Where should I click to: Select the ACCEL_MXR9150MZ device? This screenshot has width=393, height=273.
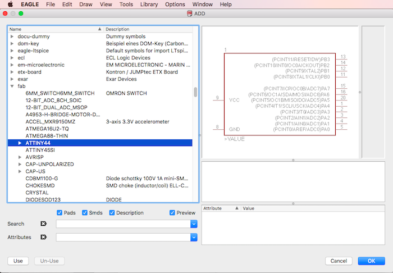pos(51,121)
